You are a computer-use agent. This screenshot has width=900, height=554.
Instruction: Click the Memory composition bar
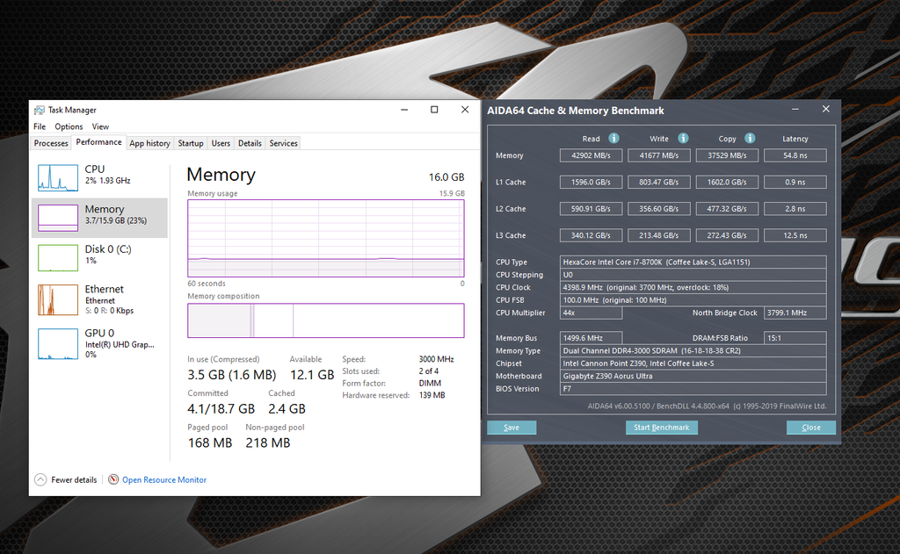[325, 320]
